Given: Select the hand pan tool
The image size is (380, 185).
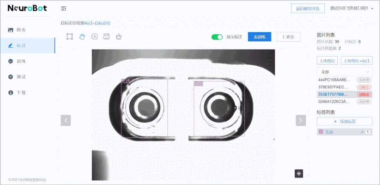Looking at the screenshot, I should (82, 37).
